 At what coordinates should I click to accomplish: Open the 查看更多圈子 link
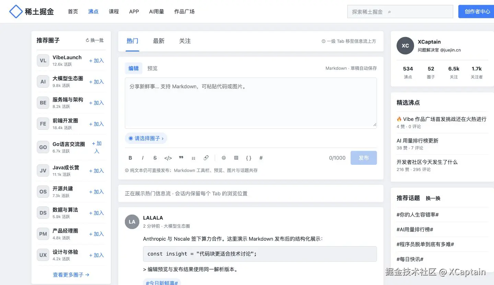[71, 275]
